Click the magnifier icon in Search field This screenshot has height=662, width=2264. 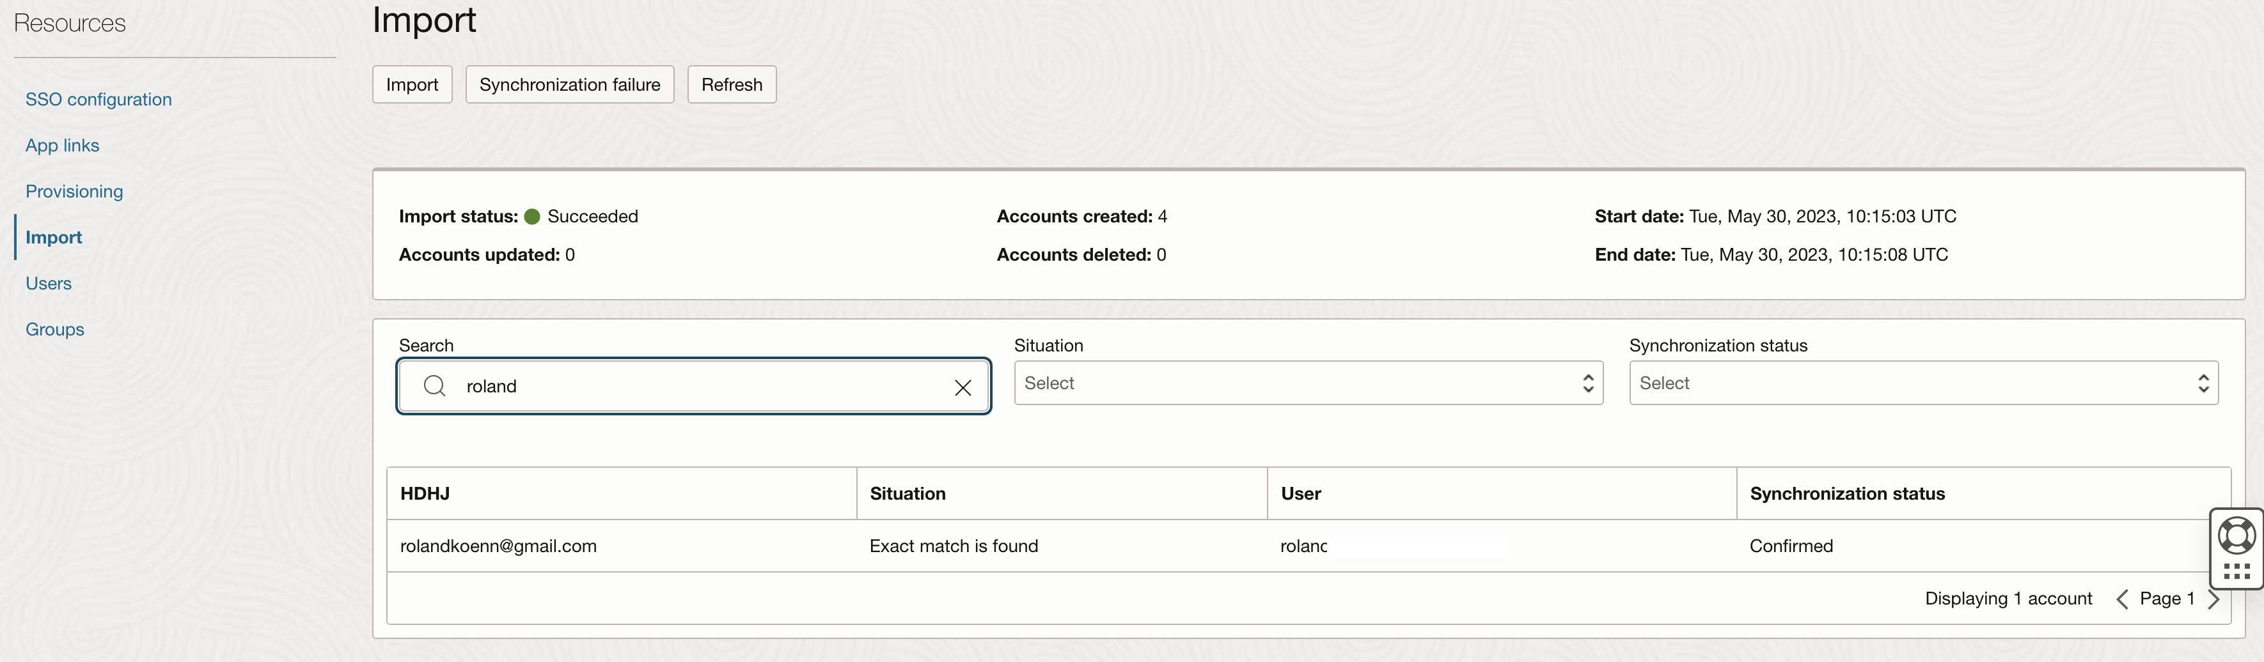pos(434,387)
